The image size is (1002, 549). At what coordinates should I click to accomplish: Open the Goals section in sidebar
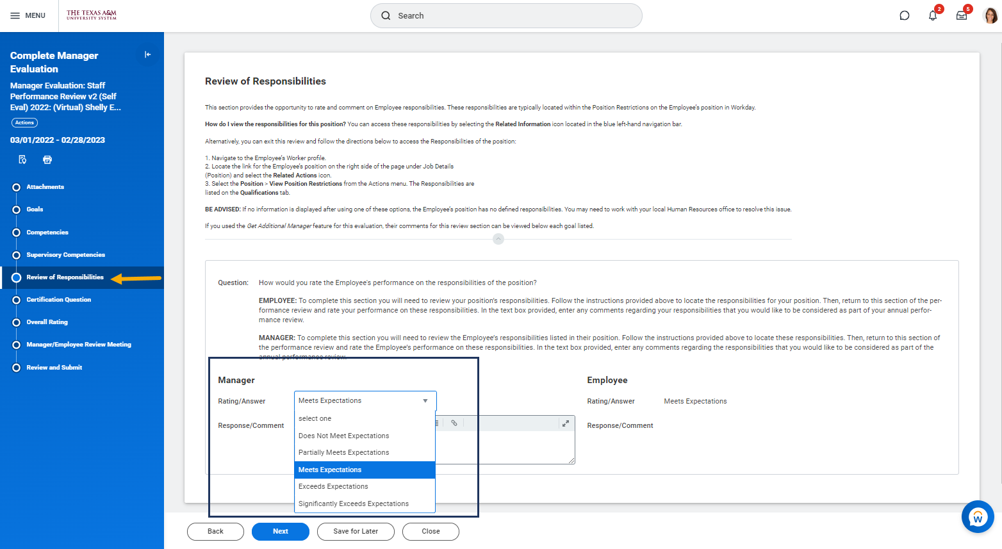pyautogui.click(x=35, y=209)
